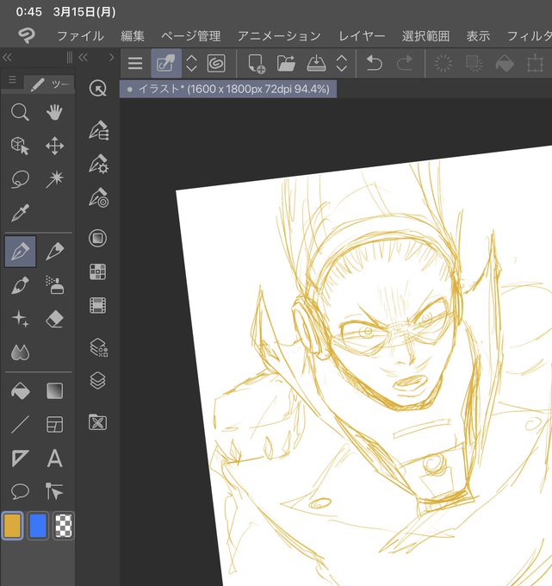The height and width of the screenshot is (586, 552).
Task: Open the 表示 menu
Action: [478, 36]
